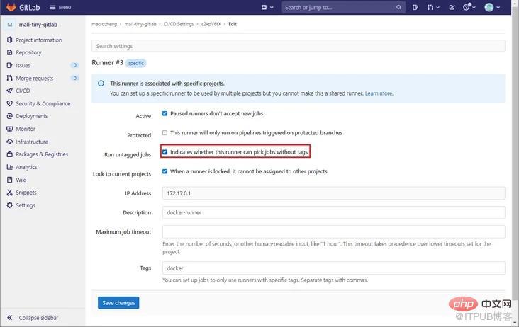Click Collapse sidebar double-chevron icon
This screenshot has height=327, width=519.
pos(10,317)
